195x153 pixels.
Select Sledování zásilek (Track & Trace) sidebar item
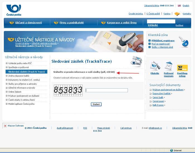[x=26, y=72]
